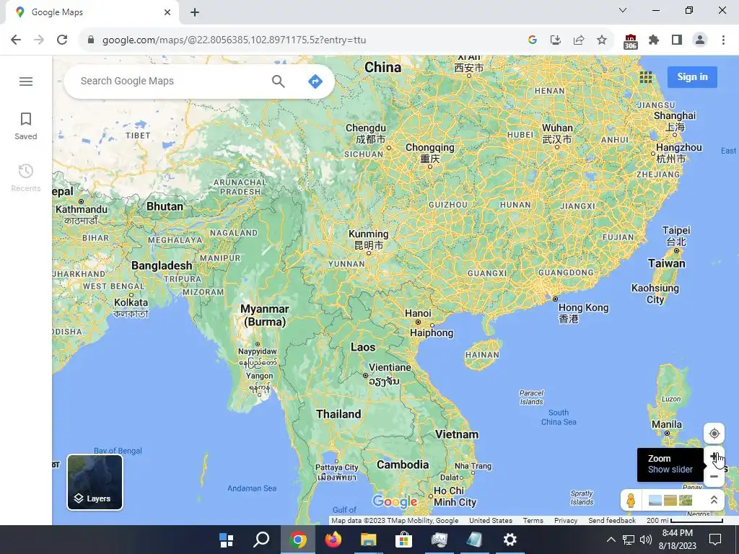Open the Google apps grid
Screen dimensions: 739x554
[x=646, y=76]
